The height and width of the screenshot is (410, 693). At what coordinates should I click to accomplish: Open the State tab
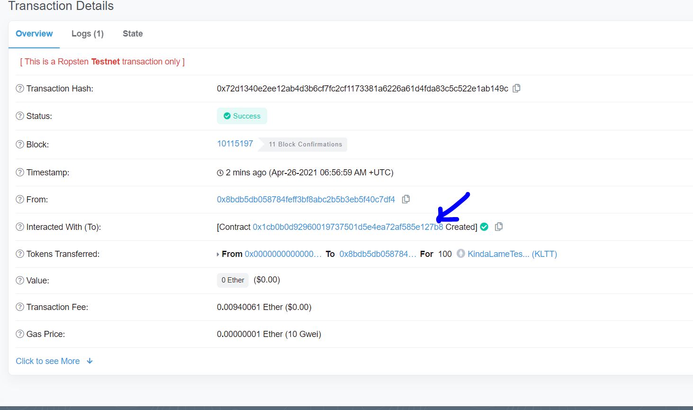tap(133, 34)
